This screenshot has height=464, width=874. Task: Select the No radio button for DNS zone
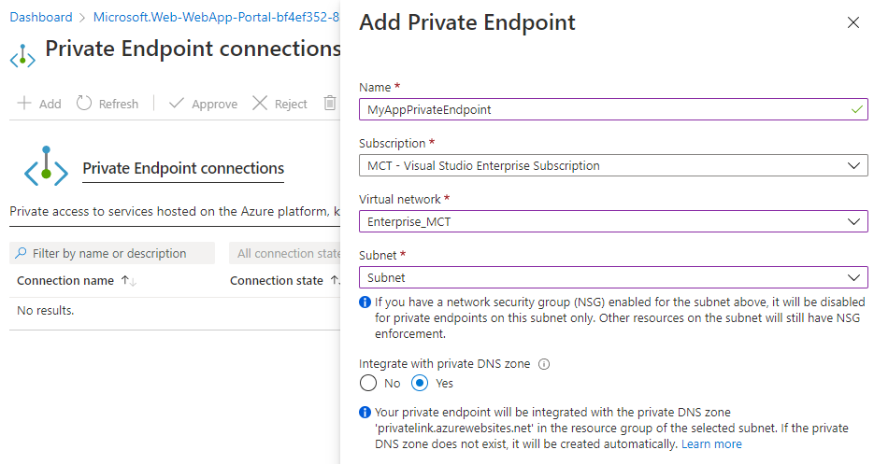tap(368, 383)
